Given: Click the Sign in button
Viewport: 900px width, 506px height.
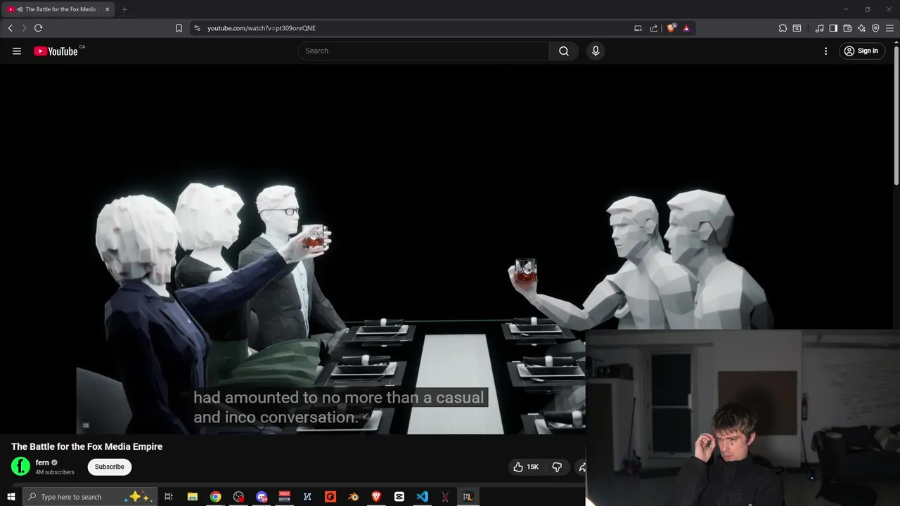Looking at the screenshot, I should point(861,51).
